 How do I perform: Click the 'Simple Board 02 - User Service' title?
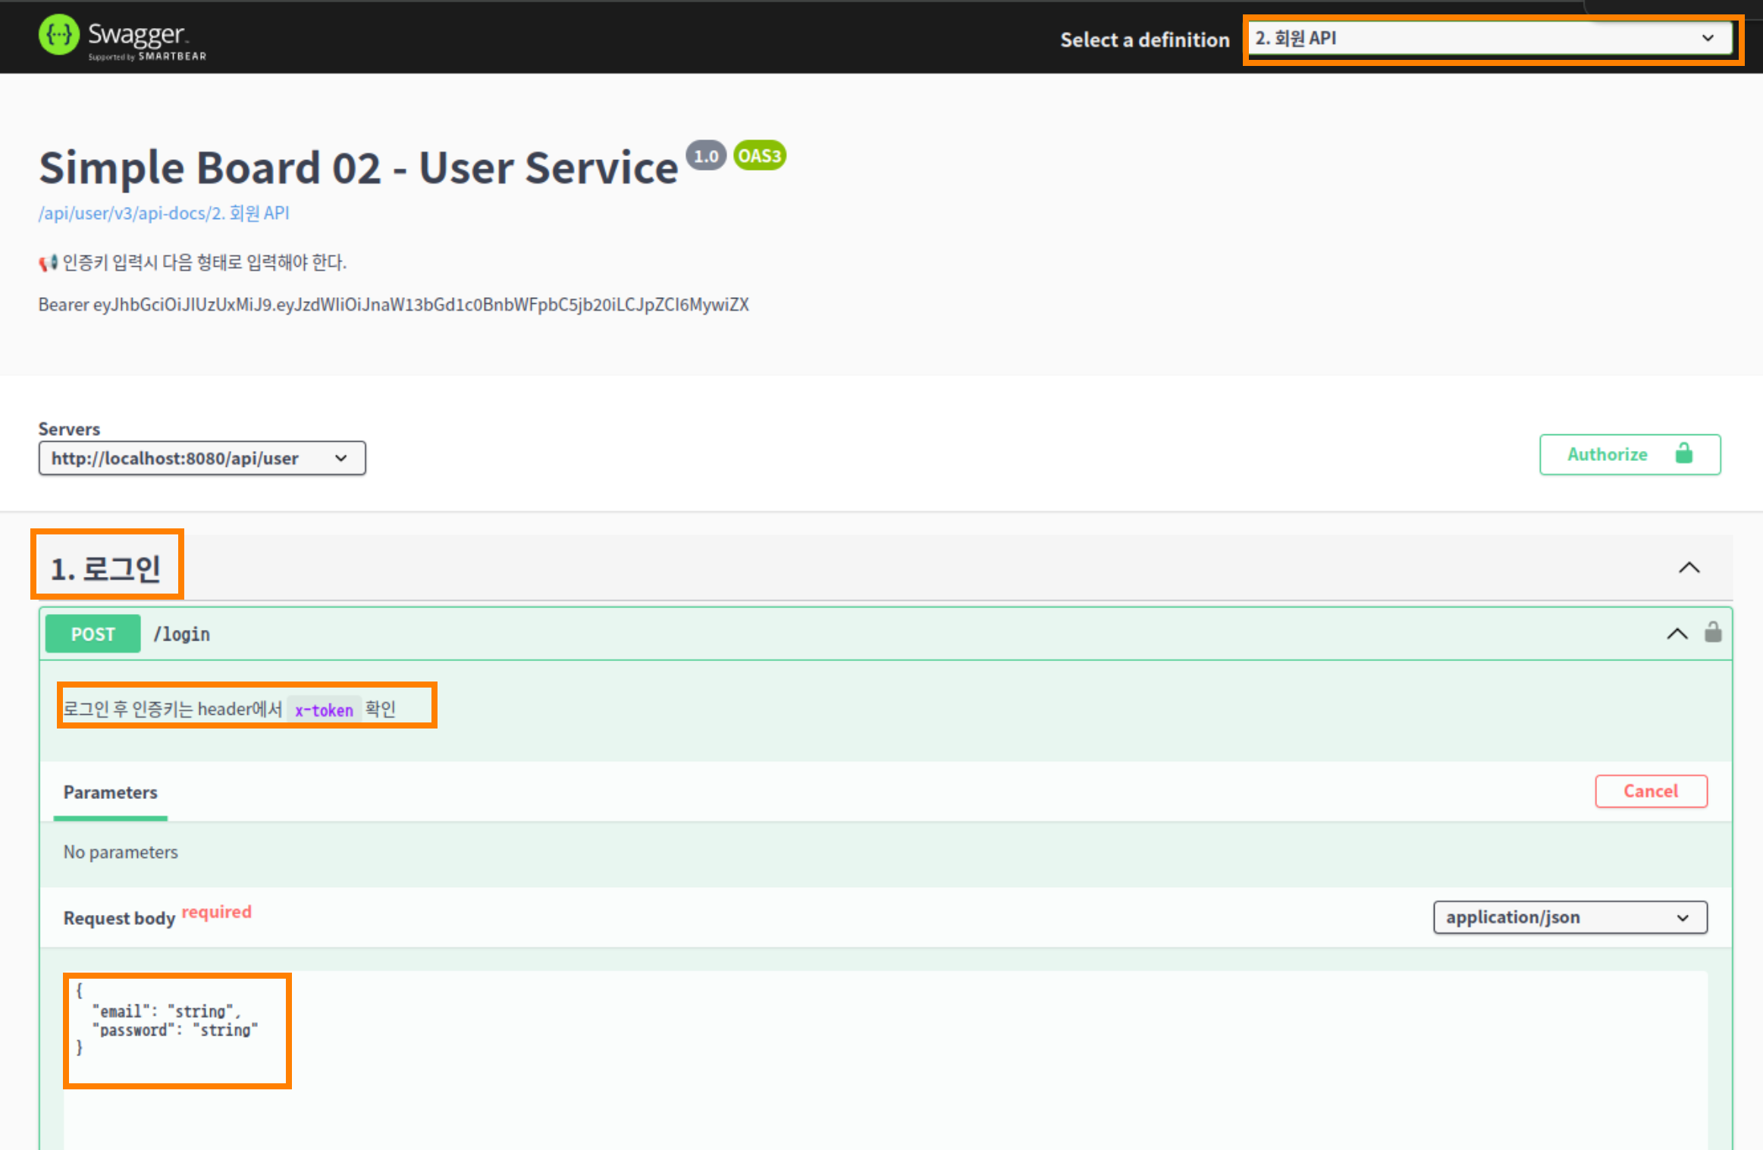pos(358,168)
